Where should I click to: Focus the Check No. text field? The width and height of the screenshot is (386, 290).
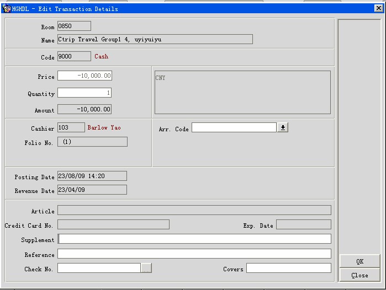[x=99, y=268]
